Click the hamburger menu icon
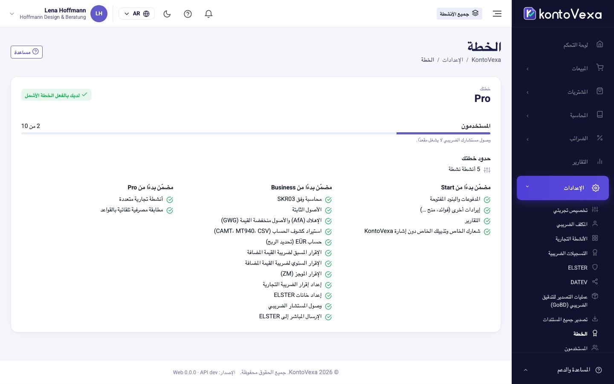614x384 pixels. tap(497, 14)
